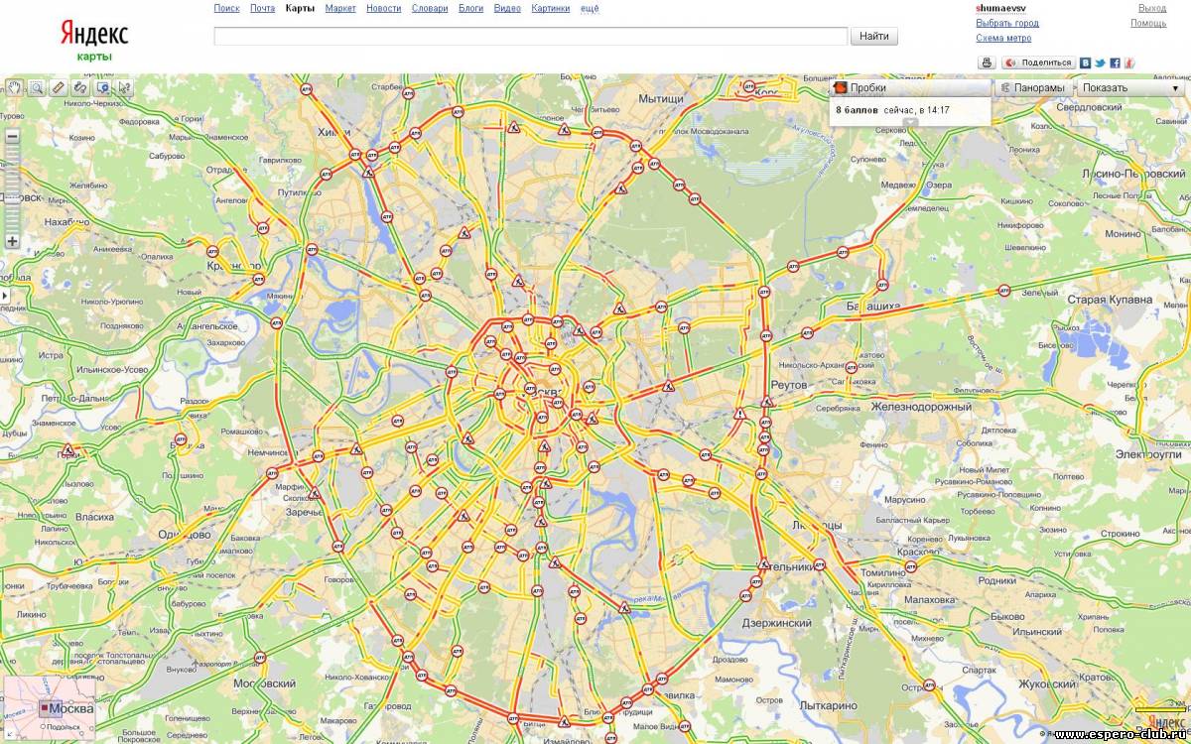Click the Яндекс logo
The height and width of the screenshot is (744, 1191).
tap(94, 33)
